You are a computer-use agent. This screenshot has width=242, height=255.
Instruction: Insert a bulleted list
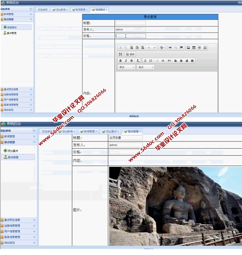click(x=151, y=61)
